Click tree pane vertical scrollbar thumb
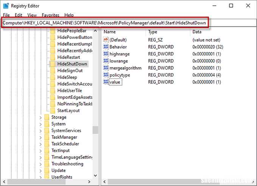 (x=95, y=130)
